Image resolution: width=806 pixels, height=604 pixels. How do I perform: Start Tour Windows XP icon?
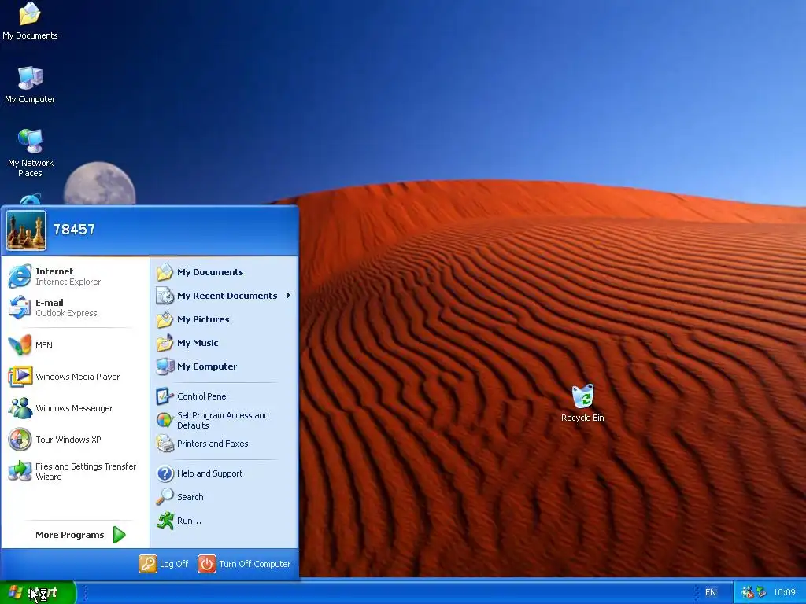point(20,439)
